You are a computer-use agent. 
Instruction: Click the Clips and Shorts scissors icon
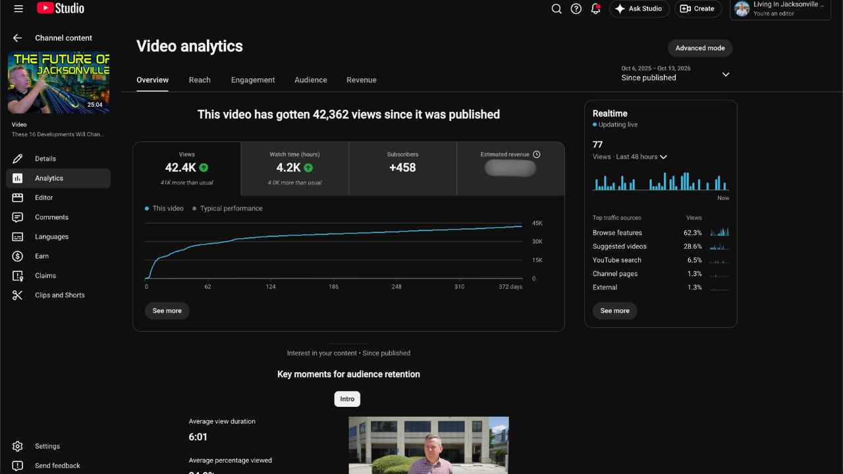(x=18, y=295)
